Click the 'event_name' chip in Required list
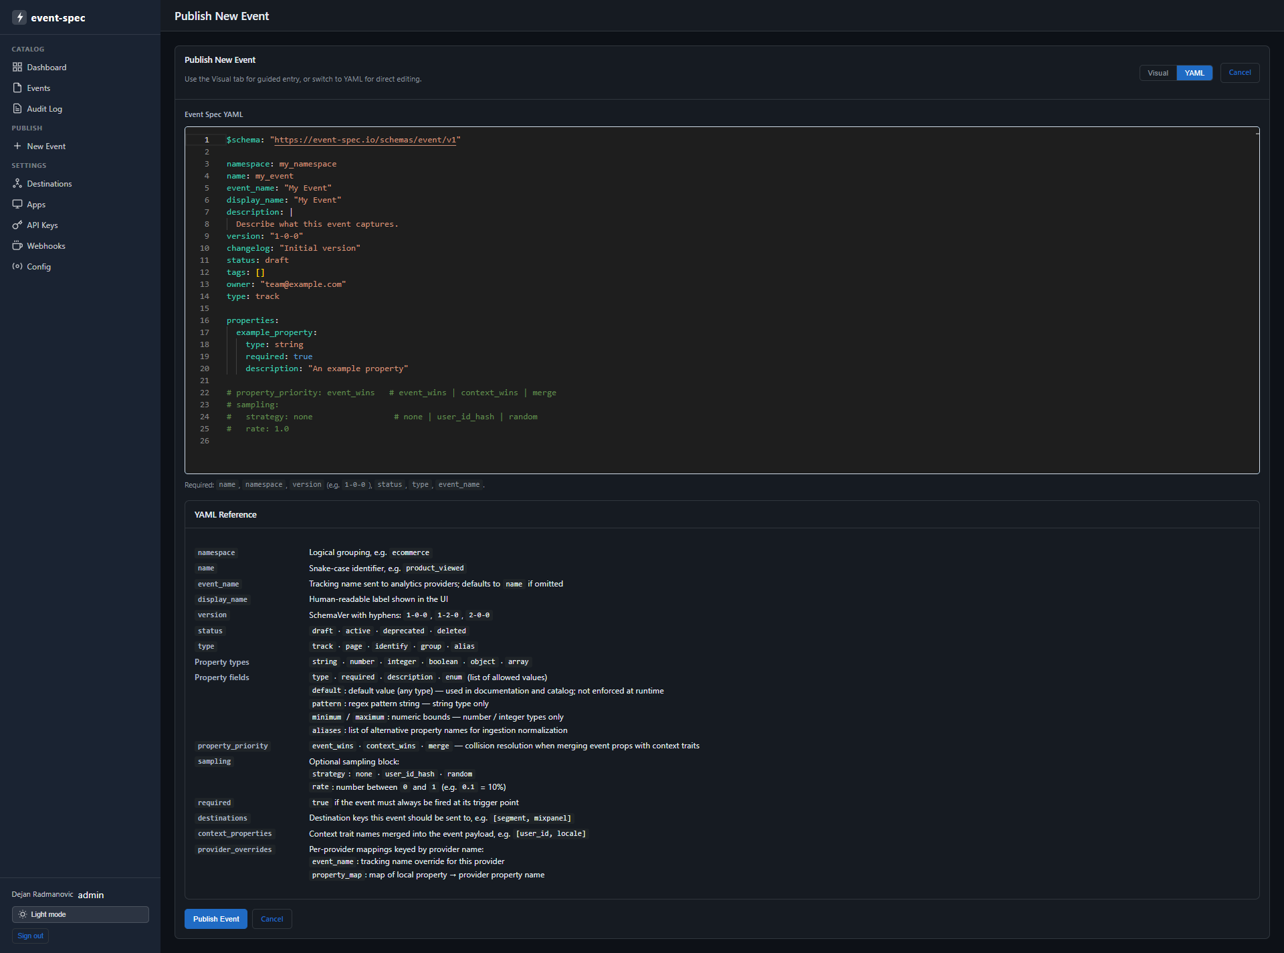 click(x=459, y=484)
